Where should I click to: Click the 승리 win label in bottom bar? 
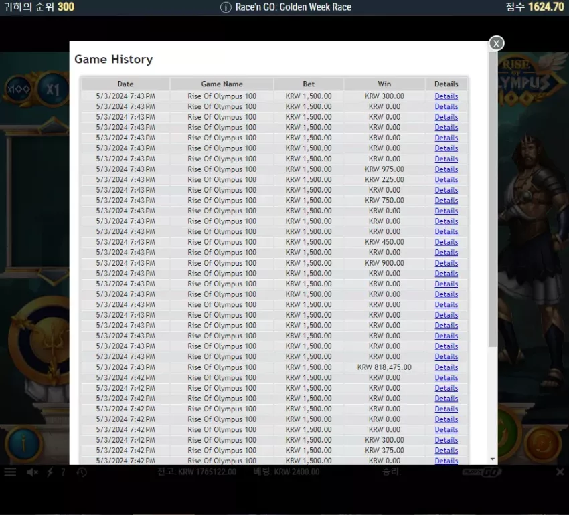[391, 472]
